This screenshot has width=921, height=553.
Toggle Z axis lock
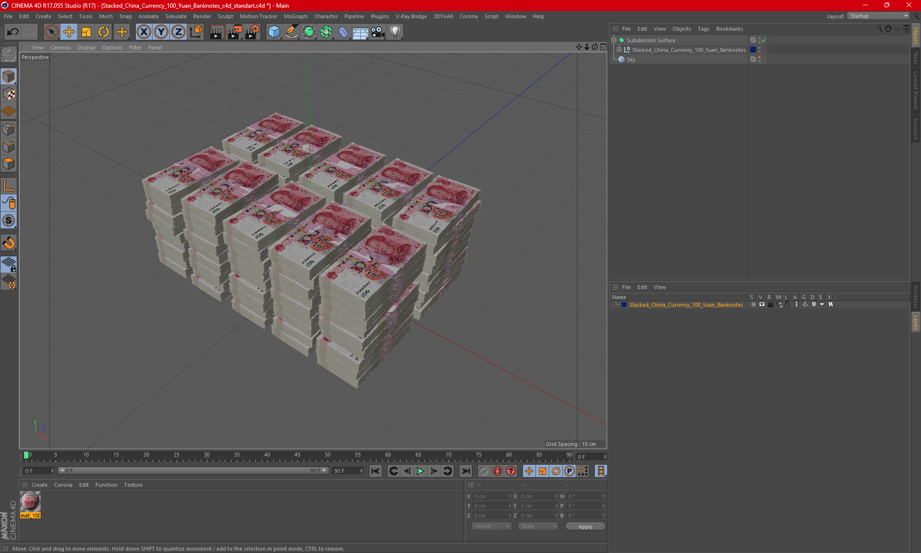click(x=178, y=32)
